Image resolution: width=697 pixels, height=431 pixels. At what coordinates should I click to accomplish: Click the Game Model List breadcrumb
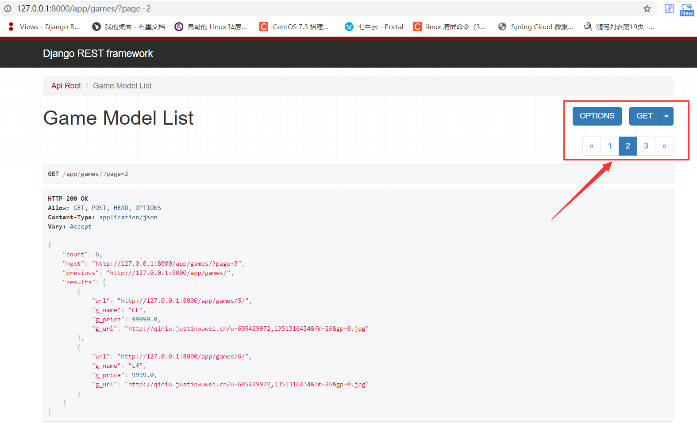[x=122, y=86]
